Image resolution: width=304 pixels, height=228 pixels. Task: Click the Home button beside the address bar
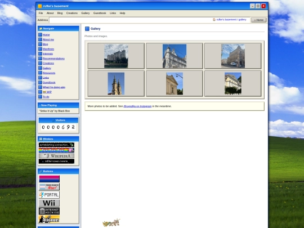pos(258,20)
